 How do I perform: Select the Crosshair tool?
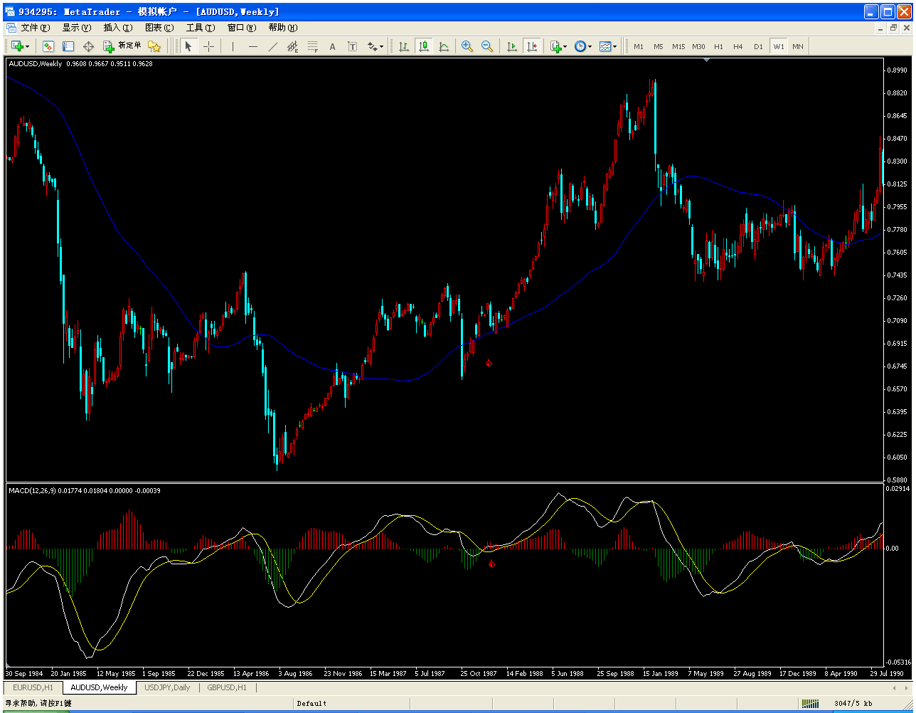pos(208,46)
